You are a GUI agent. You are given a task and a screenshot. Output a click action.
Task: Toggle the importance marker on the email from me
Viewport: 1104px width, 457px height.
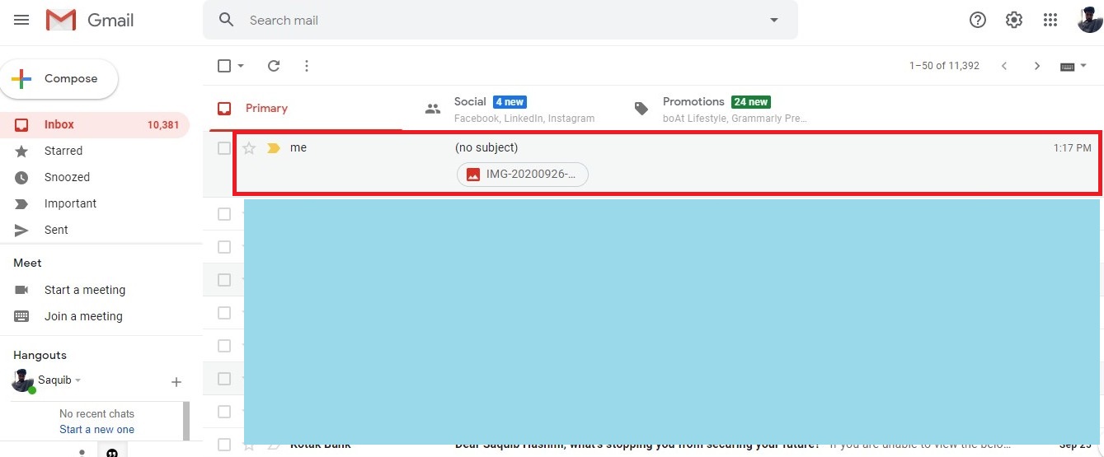(274, 148)
